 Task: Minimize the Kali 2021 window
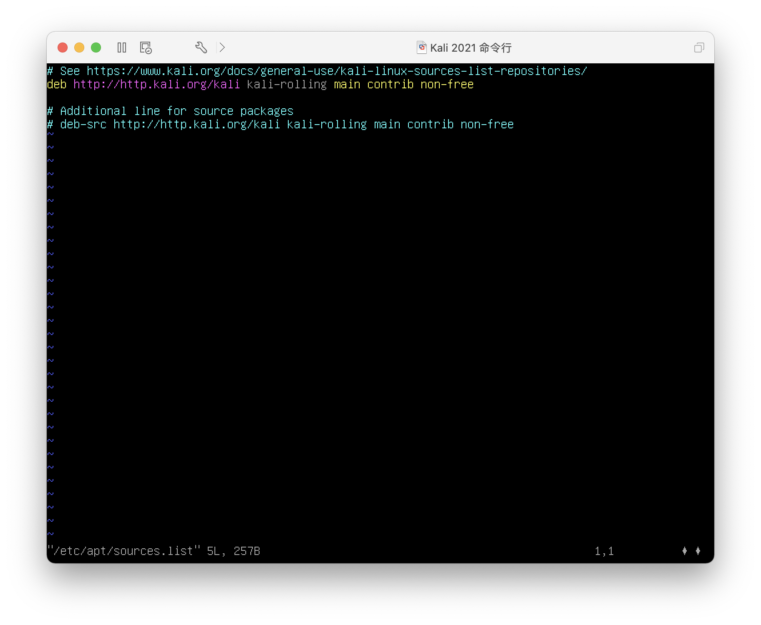tap(79, 47)
